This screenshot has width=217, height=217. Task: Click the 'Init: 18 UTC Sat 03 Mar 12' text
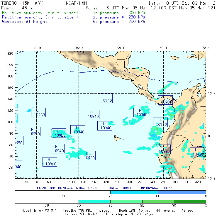click(182, 3)
